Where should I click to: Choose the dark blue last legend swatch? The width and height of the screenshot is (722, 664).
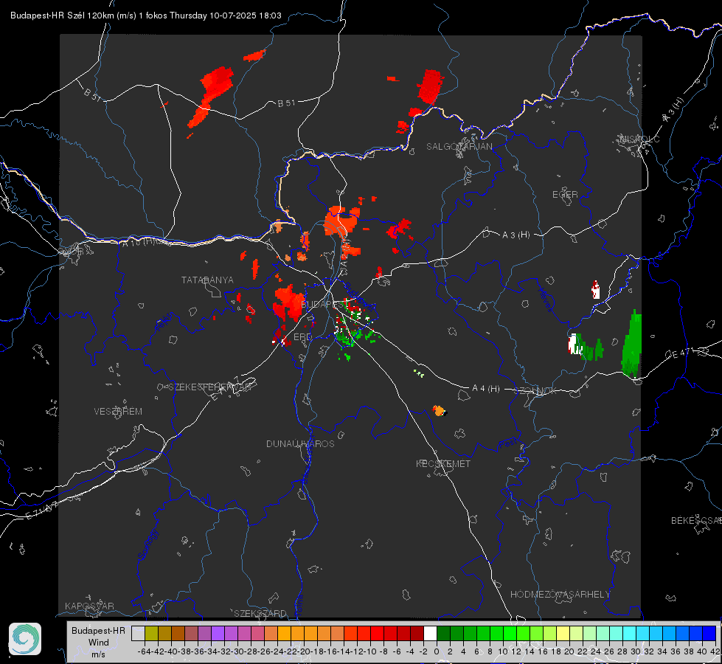(709, 633)
